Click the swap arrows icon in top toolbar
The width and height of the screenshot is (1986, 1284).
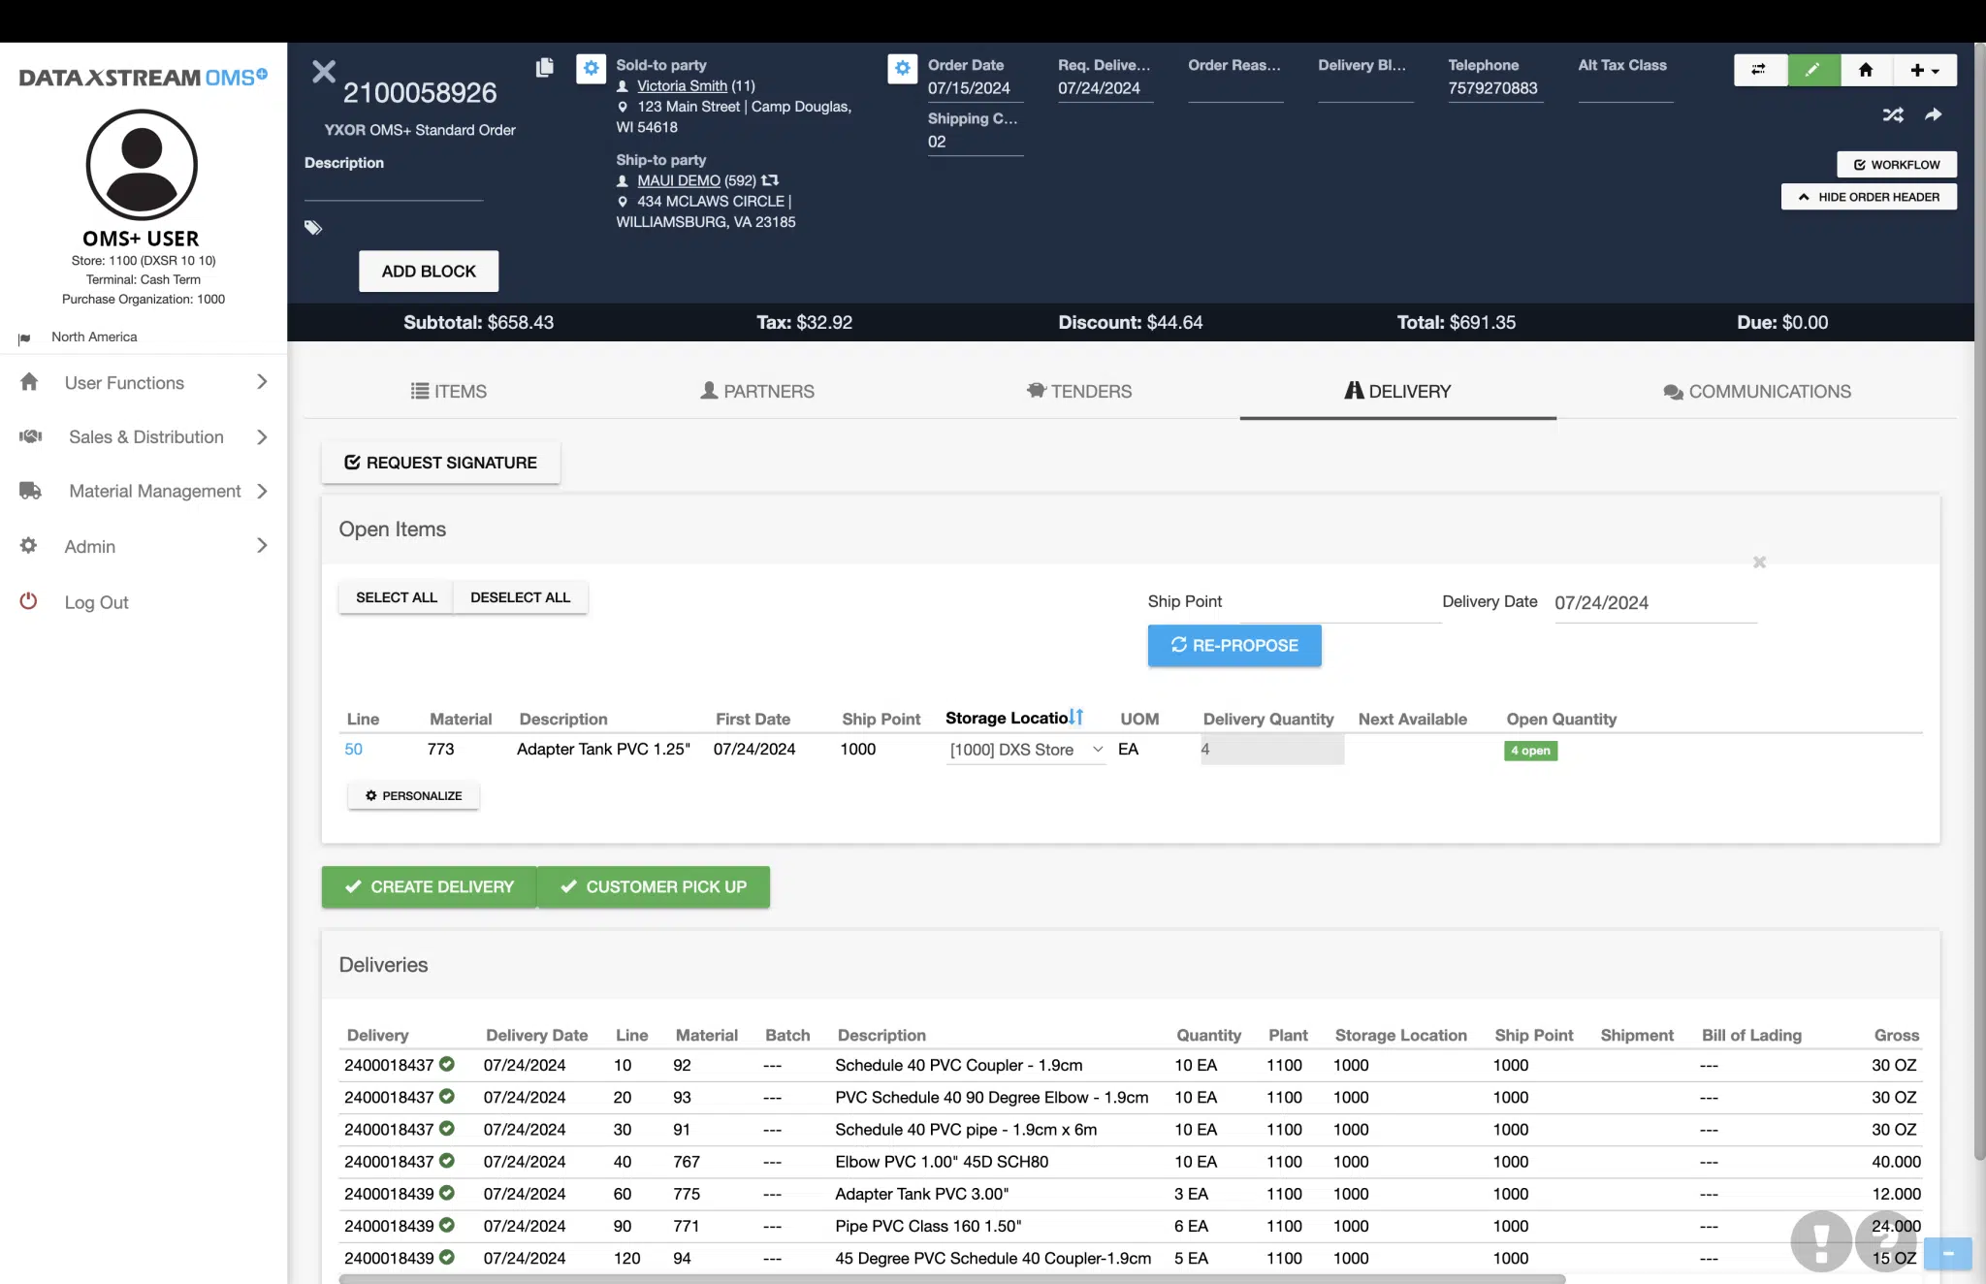[1759, 70]
